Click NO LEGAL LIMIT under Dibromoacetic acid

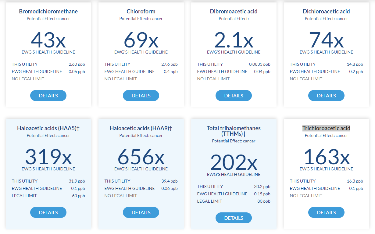click(x=213, y=79)
